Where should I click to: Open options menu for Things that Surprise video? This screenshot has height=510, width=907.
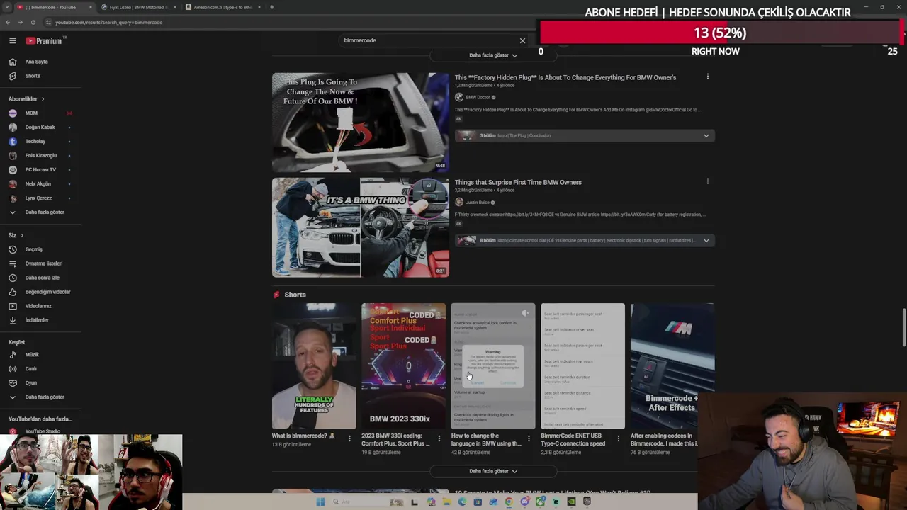[x=707, y=181]
